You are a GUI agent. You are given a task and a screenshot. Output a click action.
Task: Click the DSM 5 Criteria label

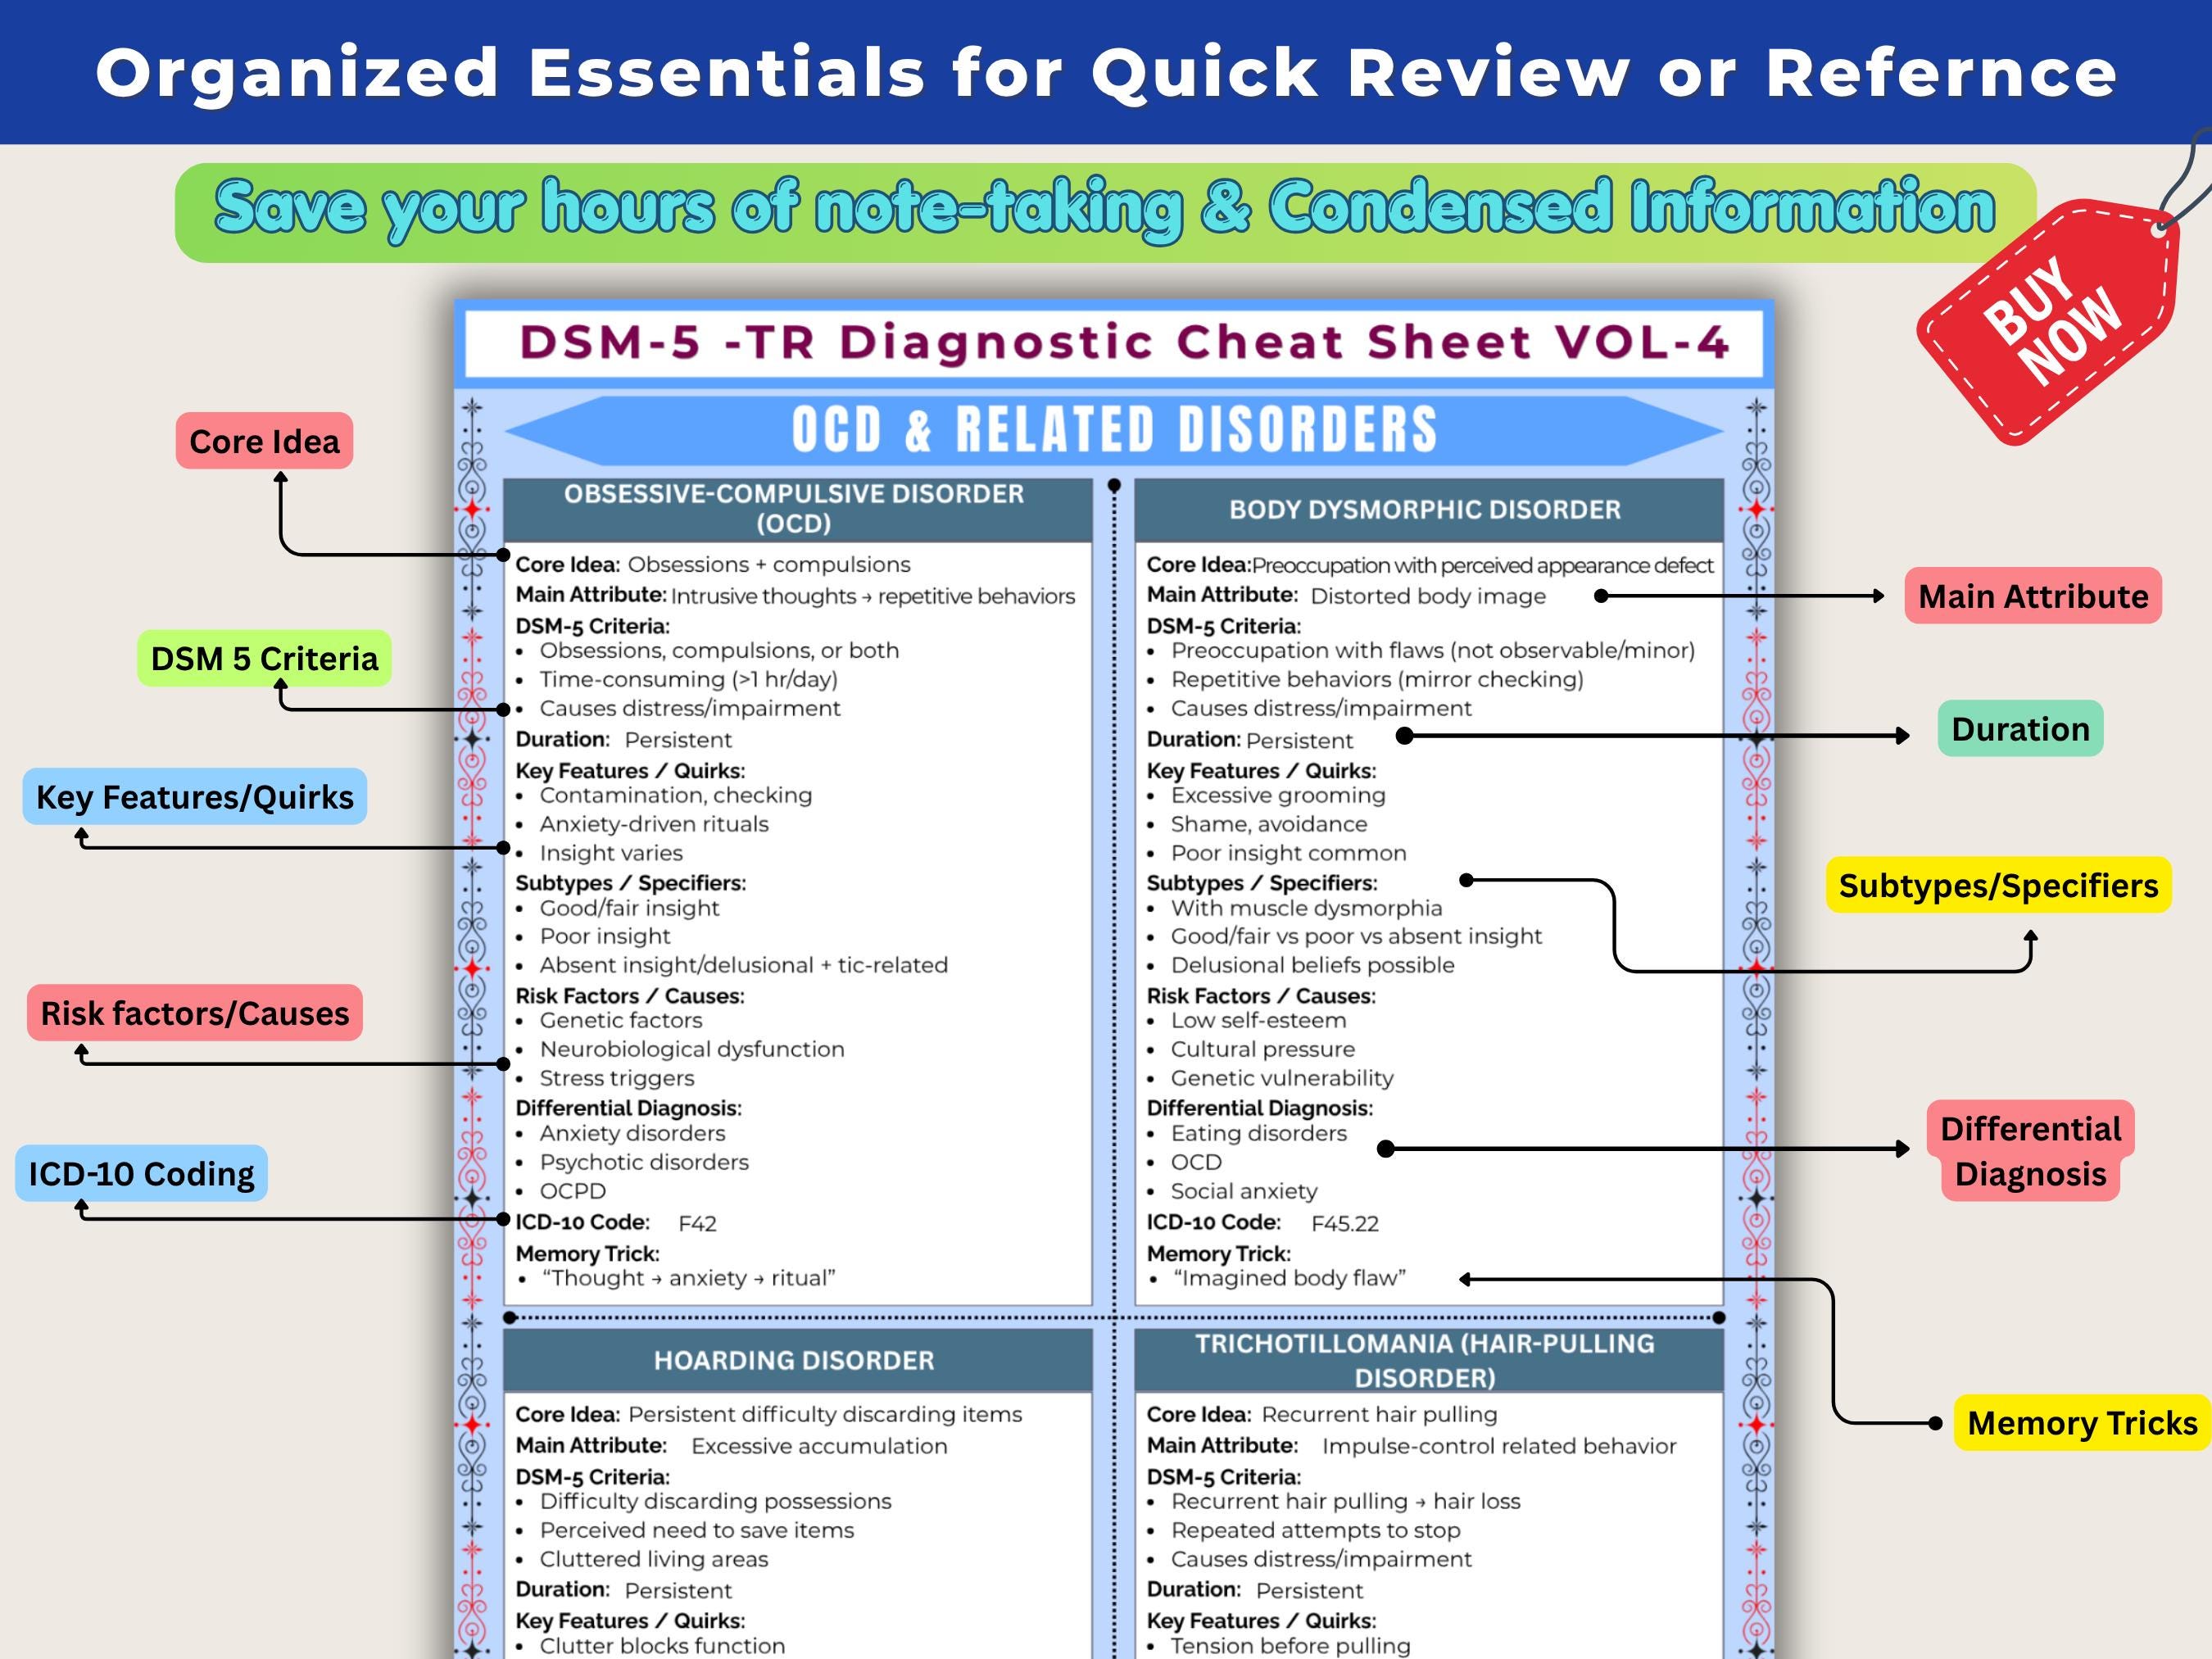(264, 658)
